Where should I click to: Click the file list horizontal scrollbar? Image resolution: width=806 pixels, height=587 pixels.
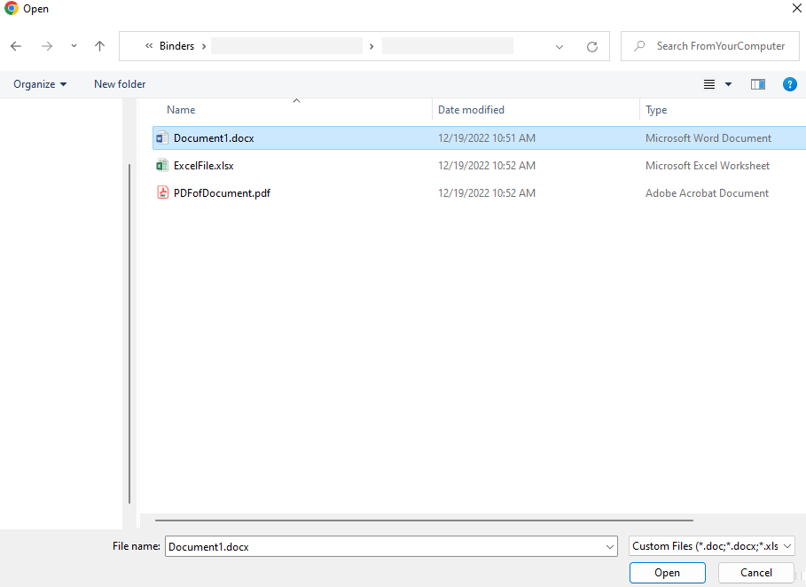coord(424,520)
